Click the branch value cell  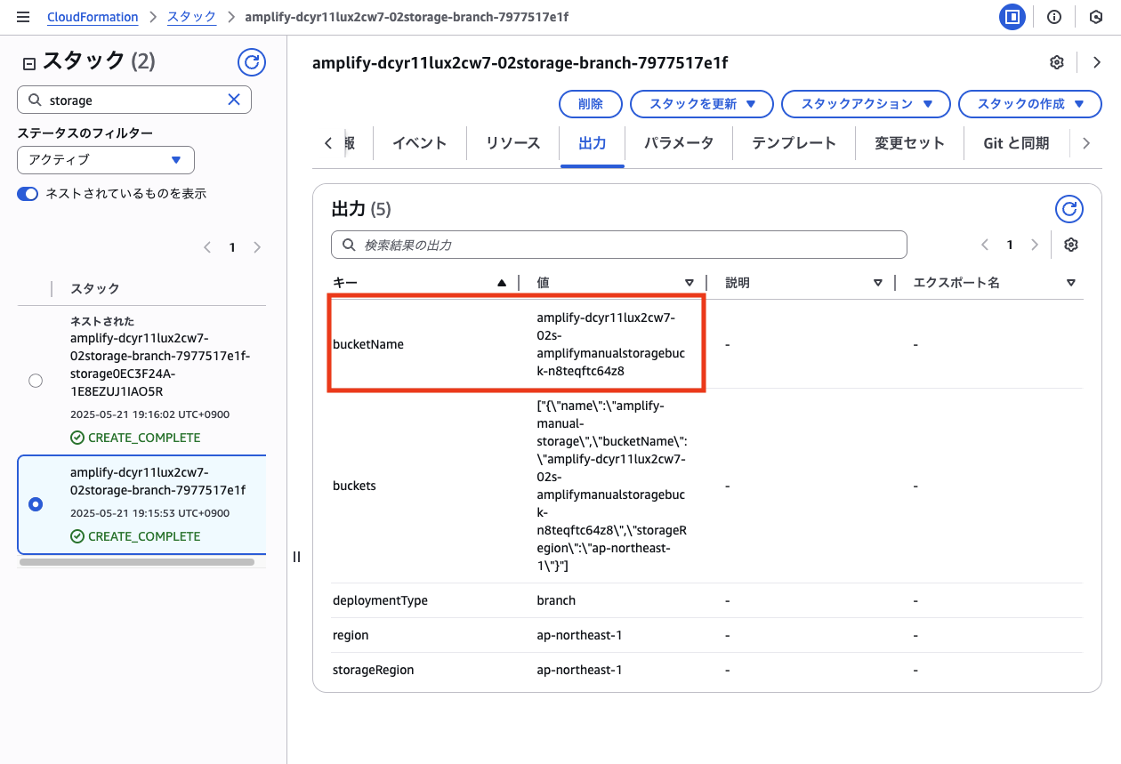point(556,600)
